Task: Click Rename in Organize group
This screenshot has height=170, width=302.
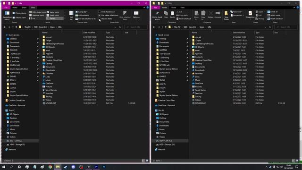Action: 218,15
